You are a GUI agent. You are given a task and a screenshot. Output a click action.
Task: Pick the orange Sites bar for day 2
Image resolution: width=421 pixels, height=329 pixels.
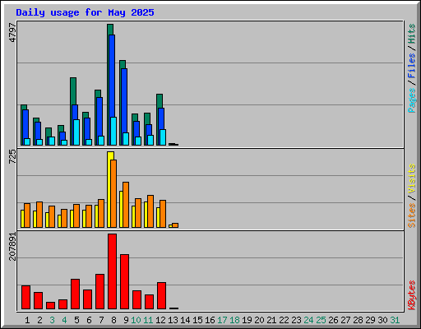[39, 215]
